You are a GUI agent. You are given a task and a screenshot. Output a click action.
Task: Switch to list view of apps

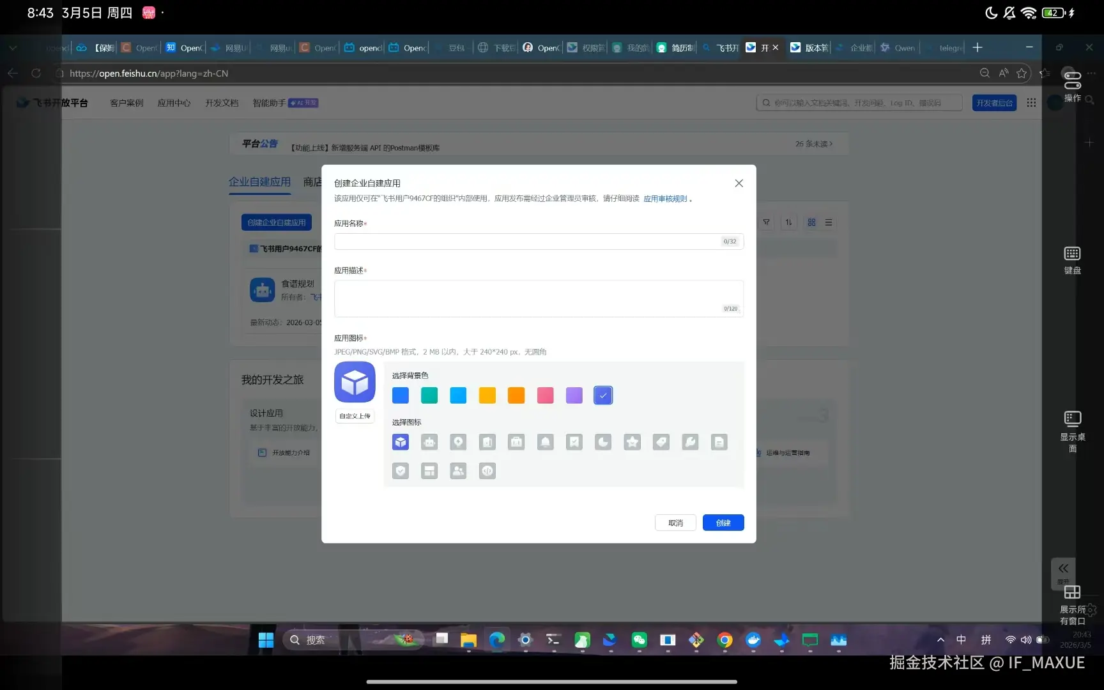829,222
